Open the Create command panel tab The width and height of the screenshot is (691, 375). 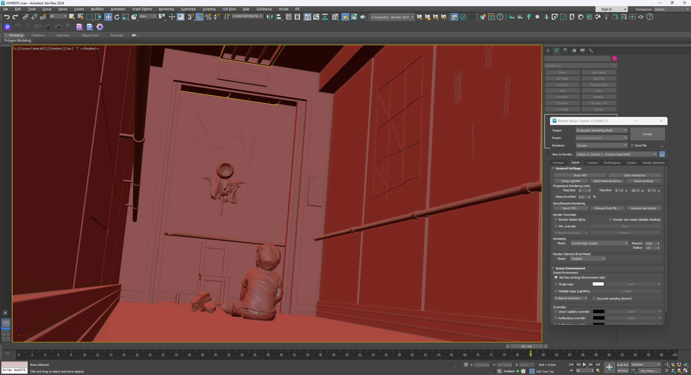coord(548,51)
